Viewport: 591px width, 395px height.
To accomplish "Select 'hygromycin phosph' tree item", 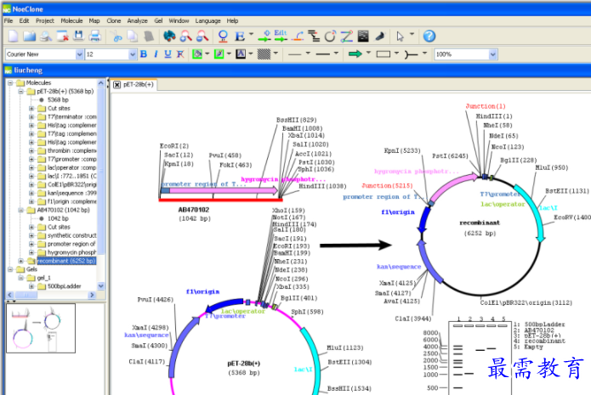I will 71,252.
